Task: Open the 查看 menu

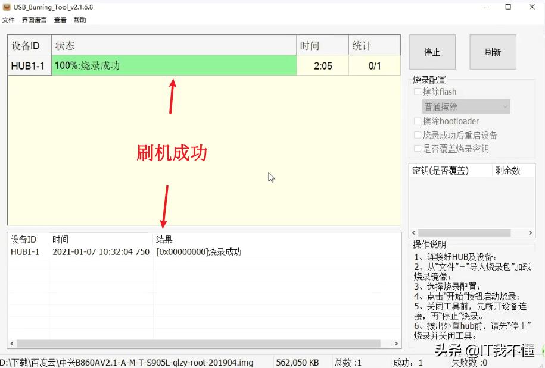Action: click(60, 20)
